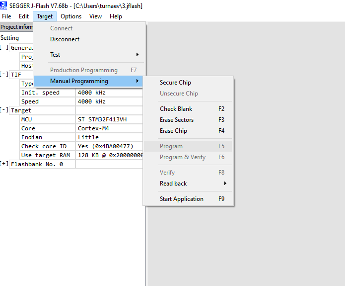345x286 pixels.
Task: Select the Flashbank No. 0 tree item
Action: tap(42, 164)
